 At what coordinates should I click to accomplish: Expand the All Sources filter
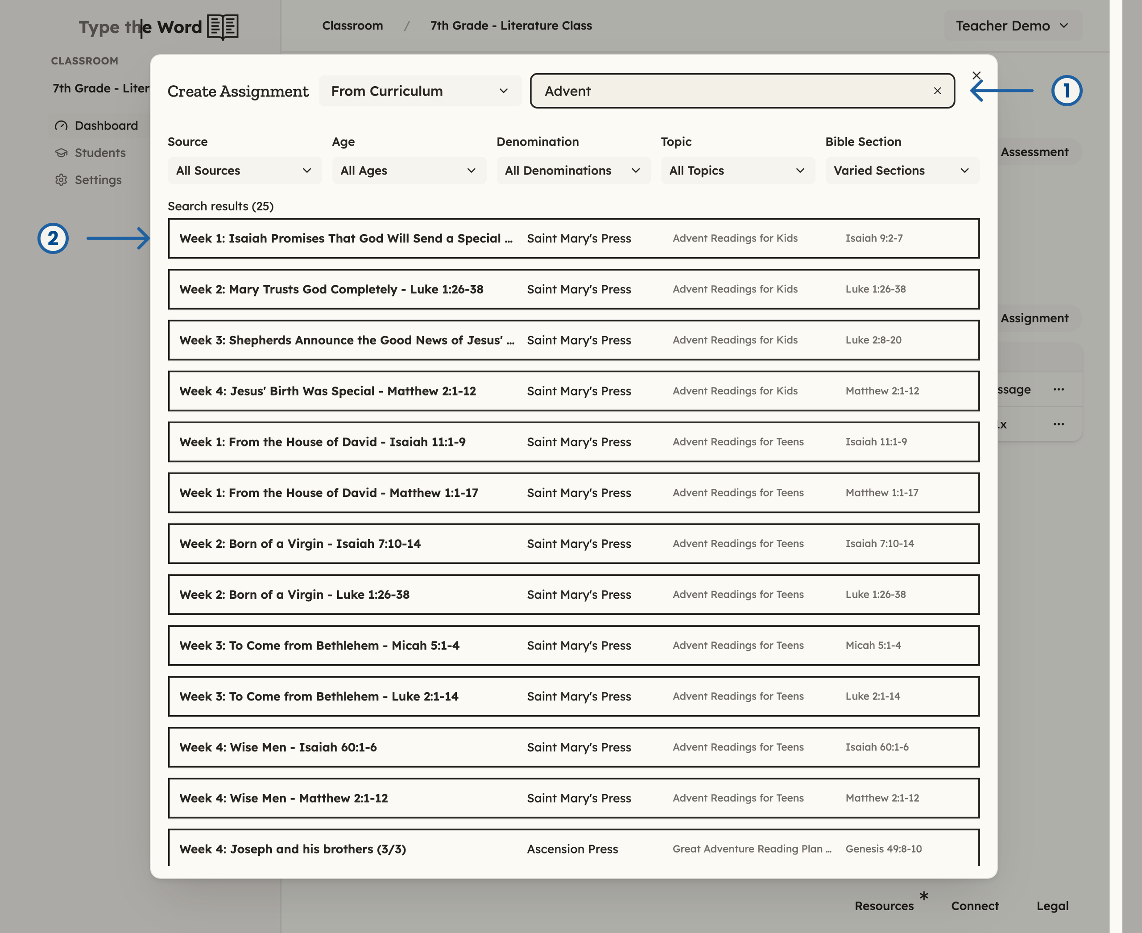pos(244,171)
